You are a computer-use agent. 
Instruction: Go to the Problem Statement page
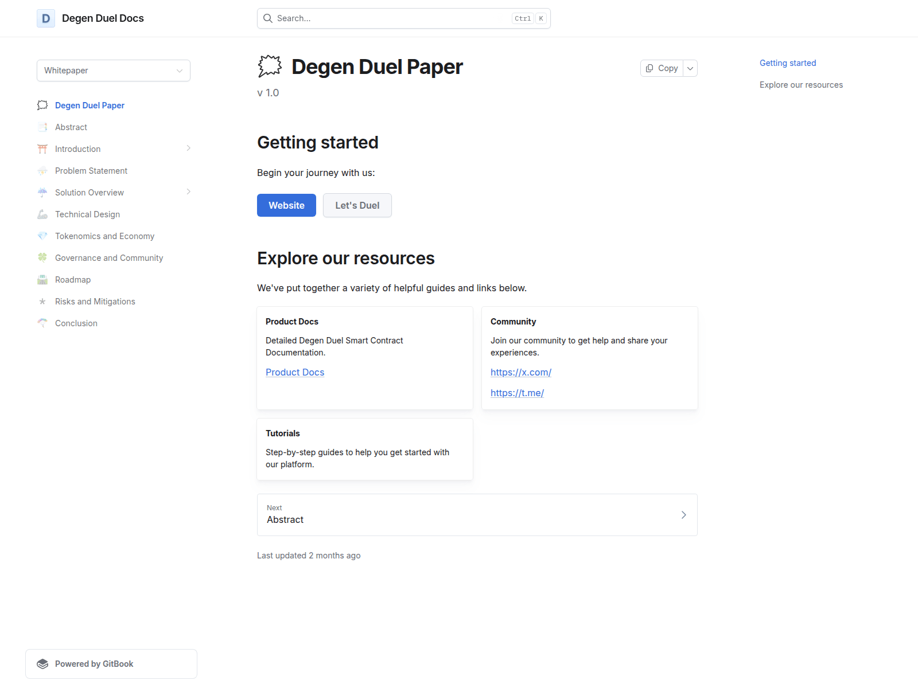91,171
